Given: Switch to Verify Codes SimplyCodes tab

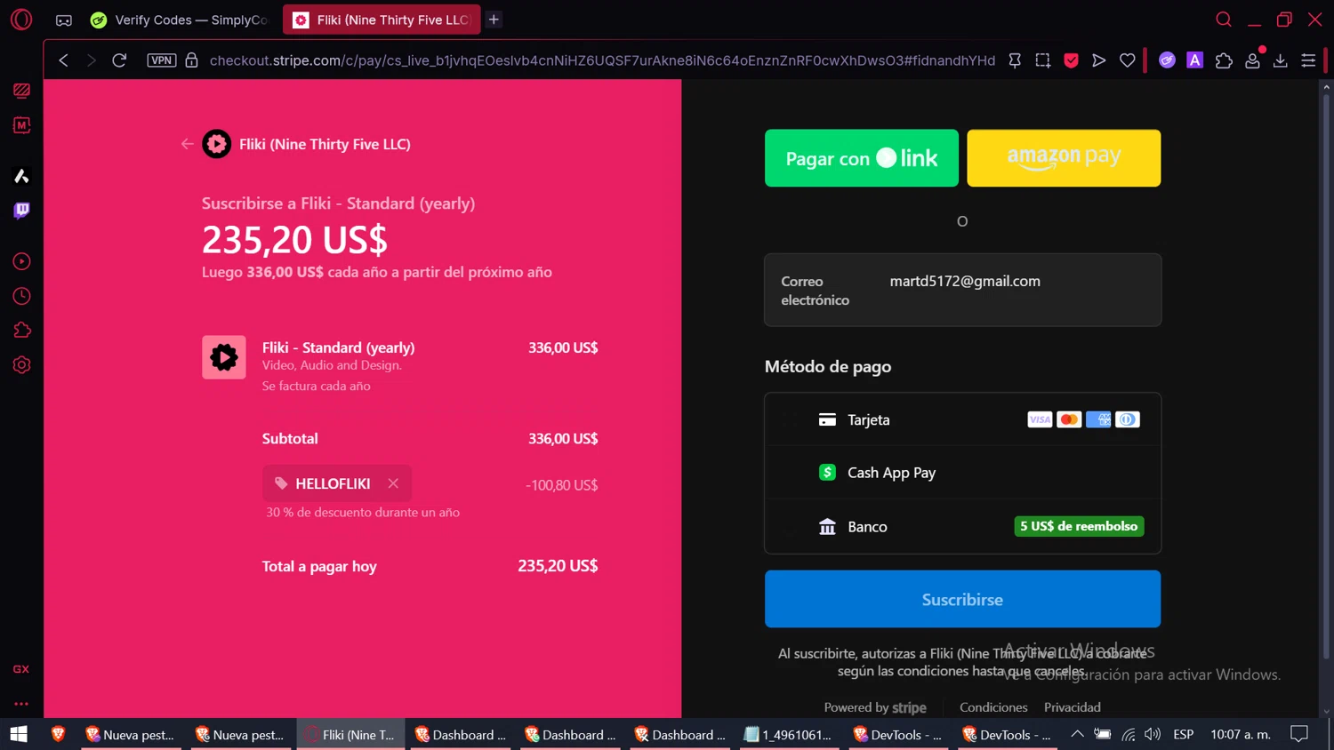Looking at the screenshot, I should [x=180, y=20].
